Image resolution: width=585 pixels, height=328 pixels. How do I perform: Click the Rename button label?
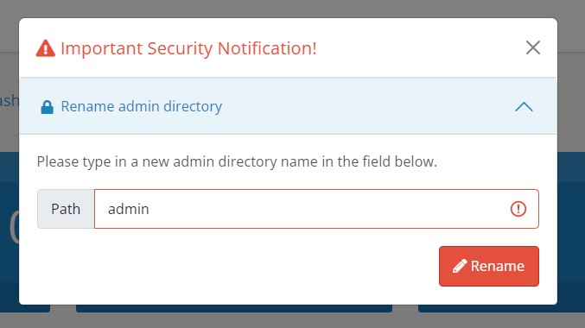(x=498, y=266)
